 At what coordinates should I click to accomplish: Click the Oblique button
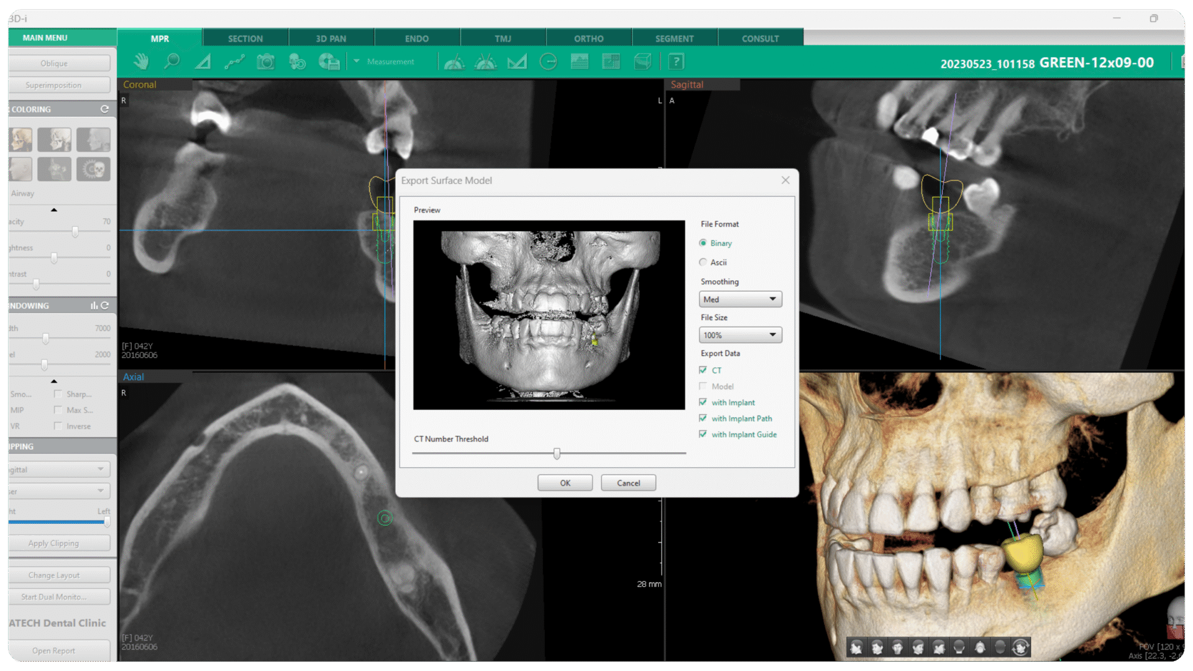click(60, 63)
